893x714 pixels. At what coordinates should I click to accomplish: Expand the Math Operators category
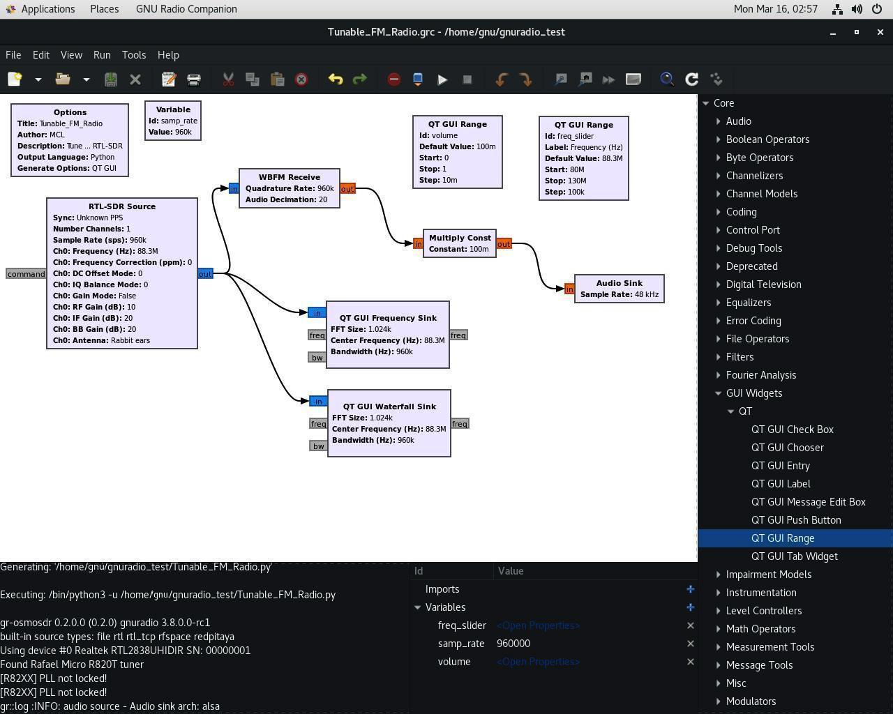(x=719, y=629)
